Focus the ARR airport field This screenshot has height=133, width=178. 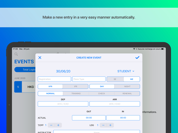tap(115, 104)
